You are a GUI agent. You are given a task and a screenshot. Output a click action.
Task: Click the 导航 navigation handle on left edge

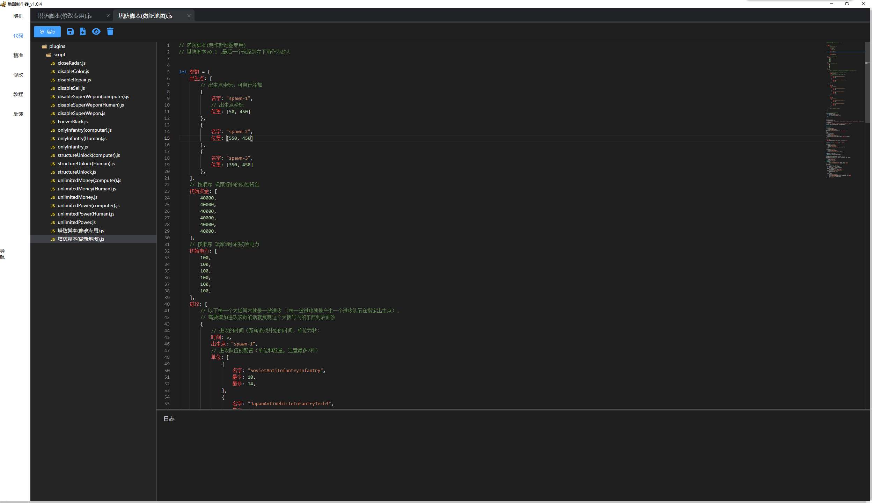tap(2, 254)
